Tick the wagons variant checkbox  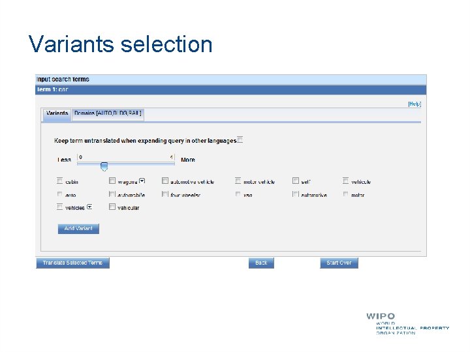point(112,181)
